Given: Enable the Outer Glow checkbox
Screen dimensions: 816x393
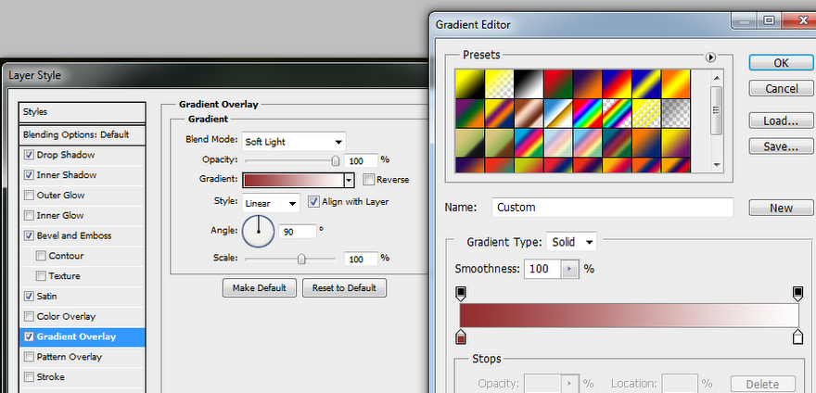Looking at the screenshot, I should pyautogui.click(x=29, y=196).
